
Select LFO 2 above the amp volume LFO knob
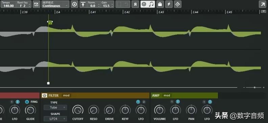click(x=178, y=102)
